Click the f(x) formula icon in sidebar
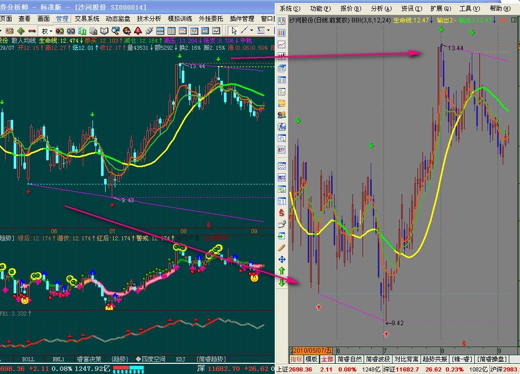Screen dimensions: 520x374 click(282, 127)
